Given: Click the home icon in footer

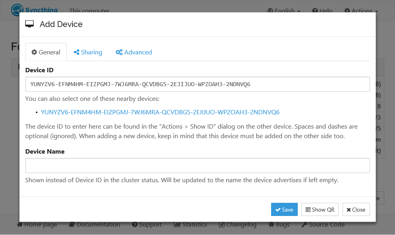Looking at the screenshot, I should (x=20, y=225).
